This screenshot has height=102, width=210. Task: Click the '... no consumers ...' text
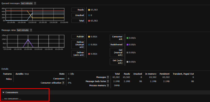click(x=11, y=99)
